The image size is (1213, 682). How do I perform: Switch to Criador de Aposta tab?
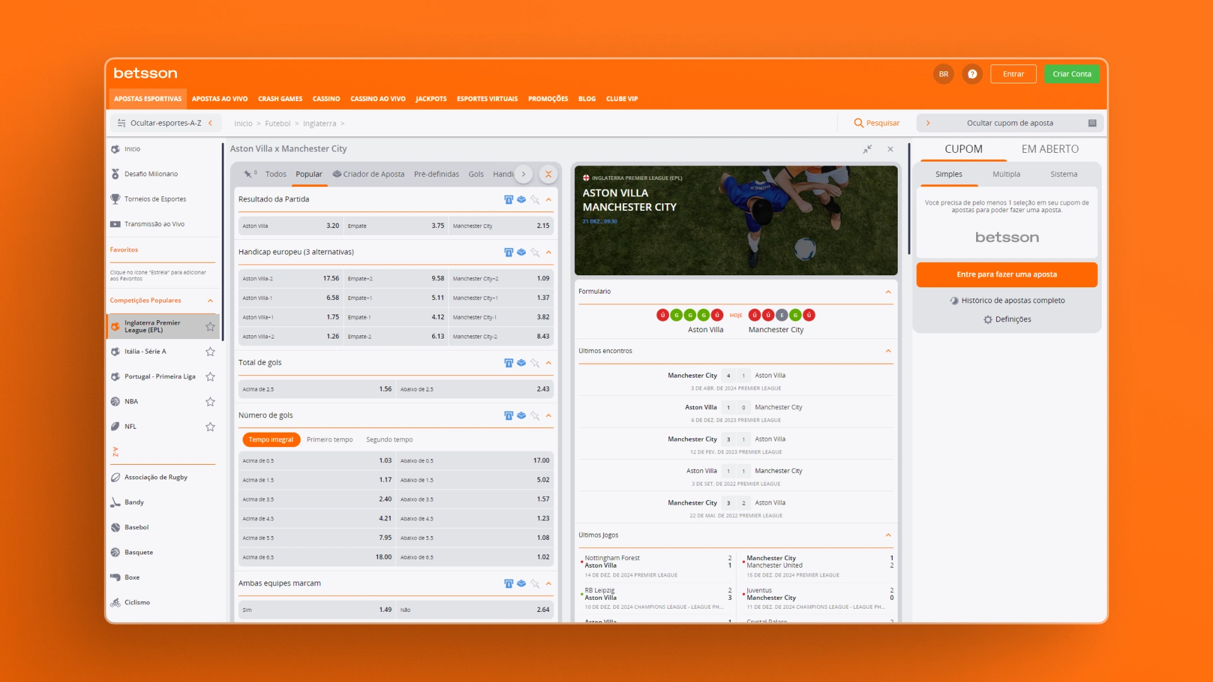(x=368, y=174)
